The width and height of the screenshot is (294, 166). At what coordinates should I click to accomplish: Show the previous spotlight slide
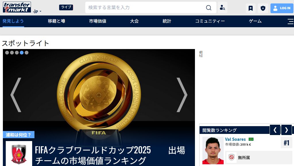(x=16, y=95)
